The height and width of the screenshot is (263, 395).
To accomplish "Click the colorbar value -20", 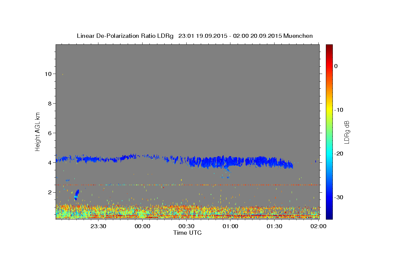I will [x=339, y=154].
